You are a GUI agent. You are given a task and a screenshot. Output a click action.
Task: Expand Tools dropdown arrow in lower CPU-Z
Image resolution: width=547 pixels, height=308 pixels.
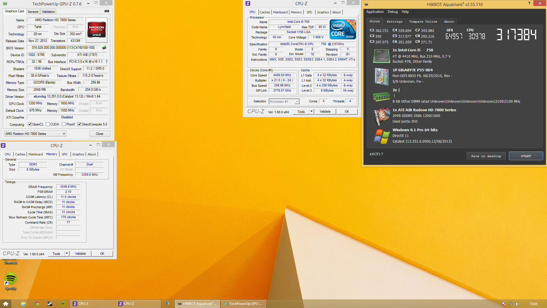pos(67,254)
